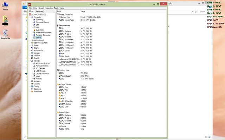Click the VBAT Battery row icon

click(x=60, y=104)
